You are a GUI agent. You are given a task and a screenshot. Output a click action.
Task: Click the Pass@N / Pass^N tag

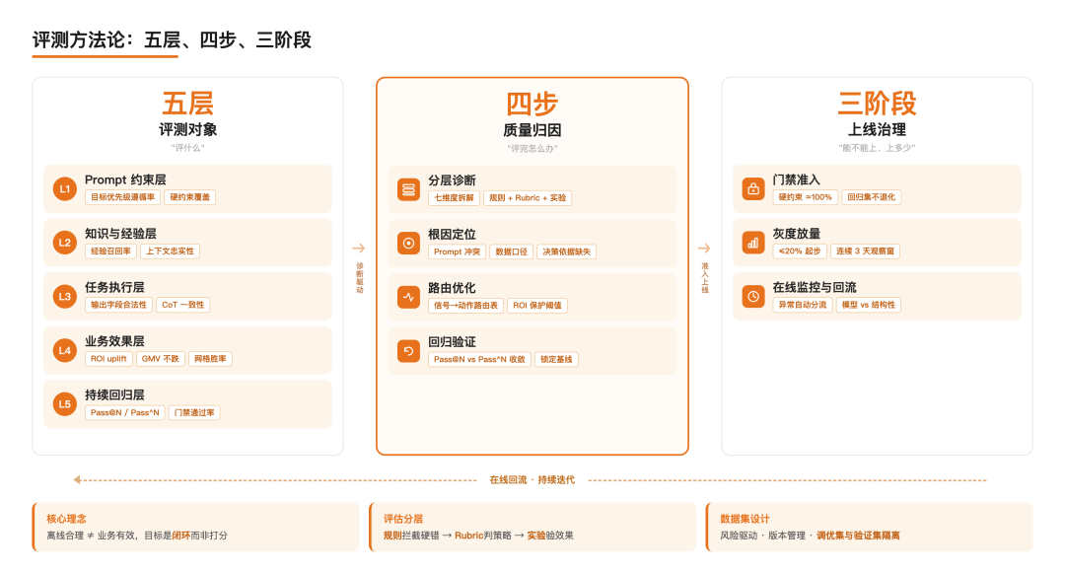125,413
